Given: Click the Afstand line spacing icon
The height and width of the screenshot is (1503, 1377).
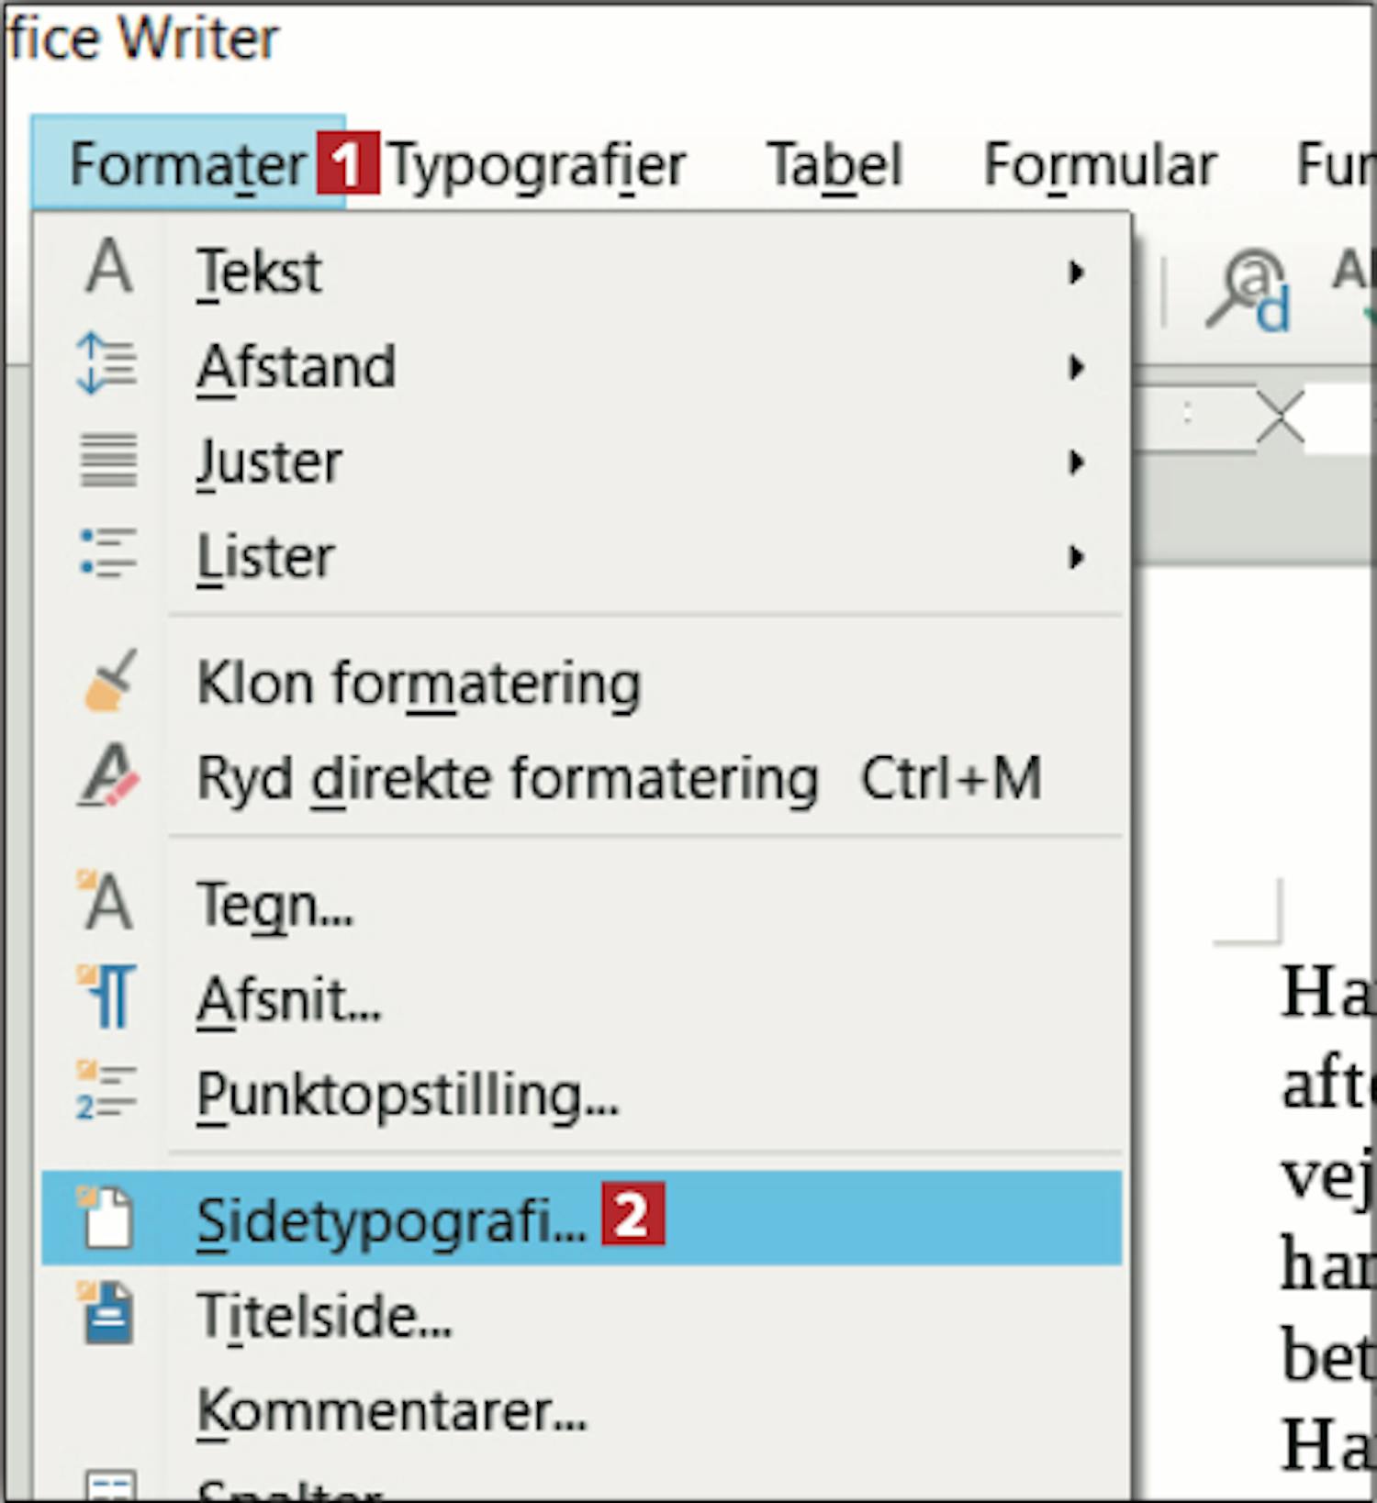Looking at the screenshot, I should (107, 364).
